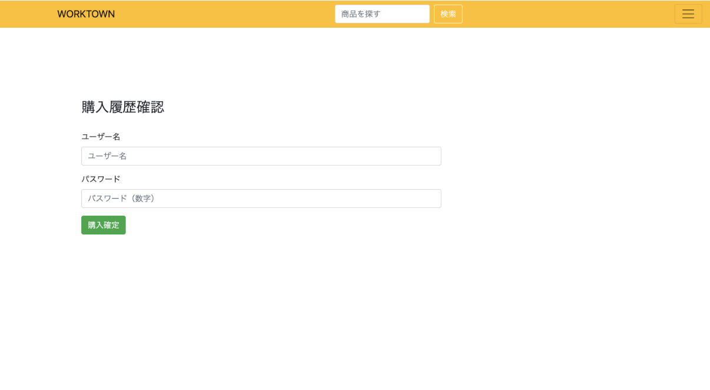Go to WORKTOWN home link
The height and width of the screenshot is (390, 710).
[86, 14]
